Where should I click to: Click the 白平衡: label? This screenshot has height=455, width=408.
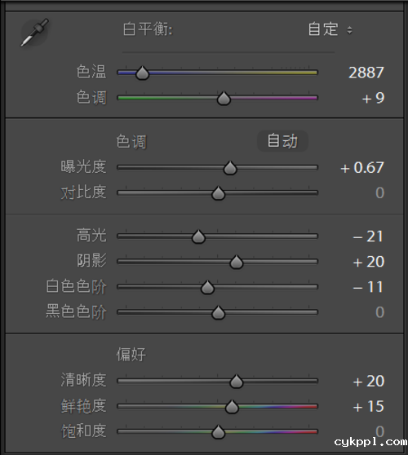point(148,29)
